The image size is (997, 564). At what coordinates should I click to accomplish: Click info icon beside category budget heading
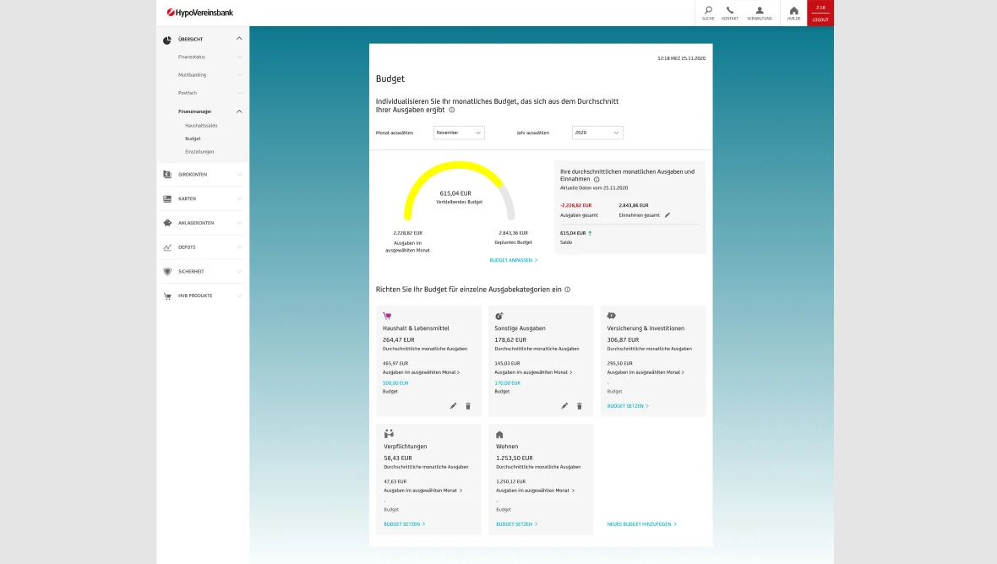[567, 290]
